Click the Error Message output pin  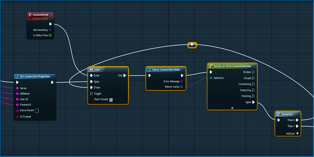pos(182,81)
